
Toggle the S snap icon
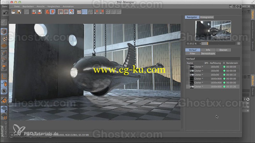4,91
